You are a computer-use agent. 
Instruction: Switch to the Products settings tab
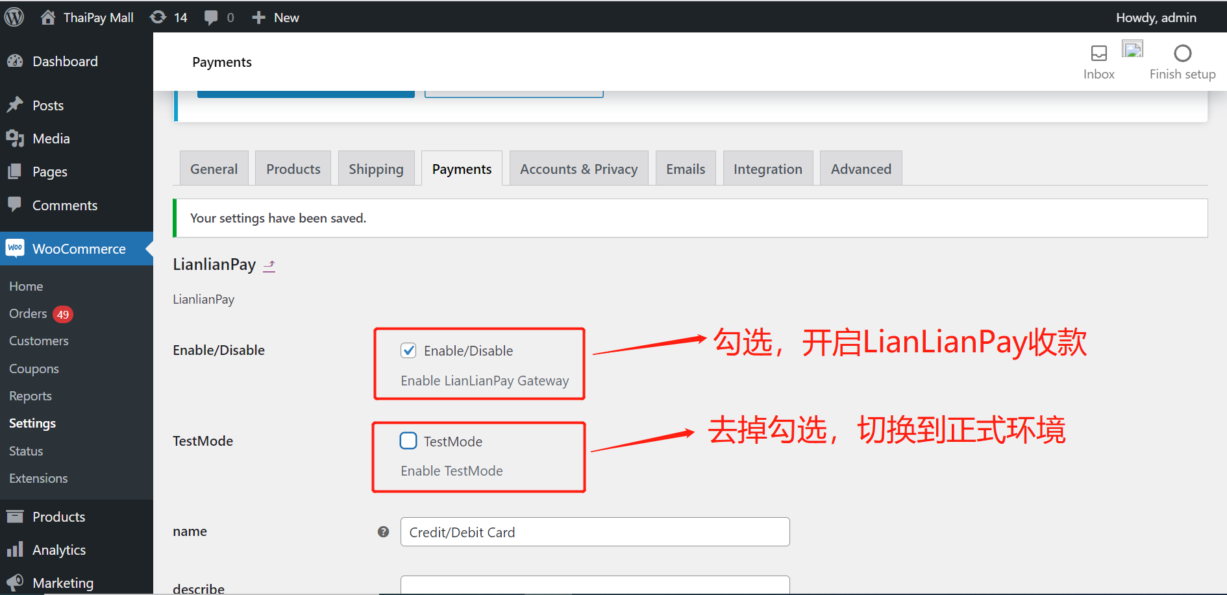click(x=293, y=169)
